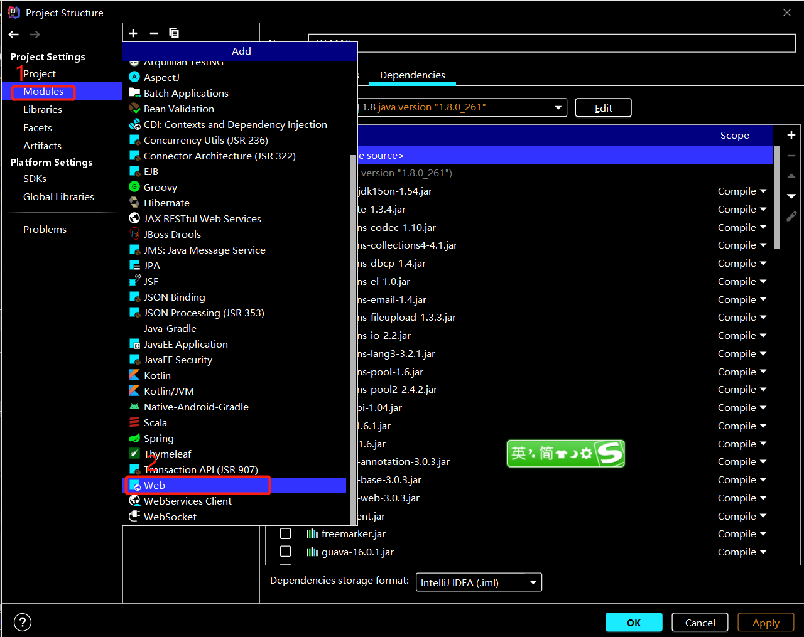Switch to the Dependencies tab

click(413, 75)
